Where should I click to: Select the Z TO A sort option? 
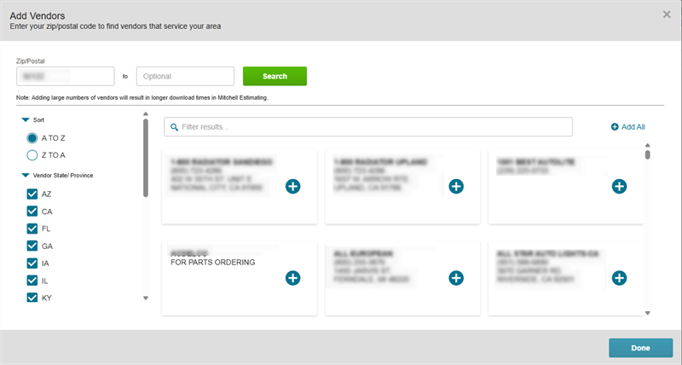tap(32, 155)
